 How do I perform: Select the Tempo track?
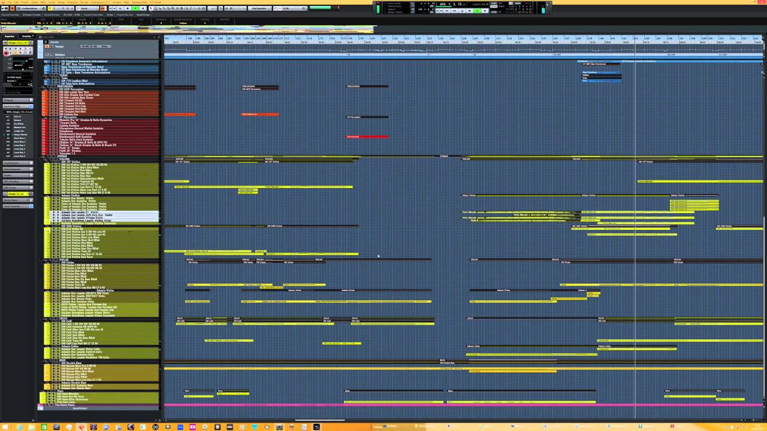click(x=59, y=46)
